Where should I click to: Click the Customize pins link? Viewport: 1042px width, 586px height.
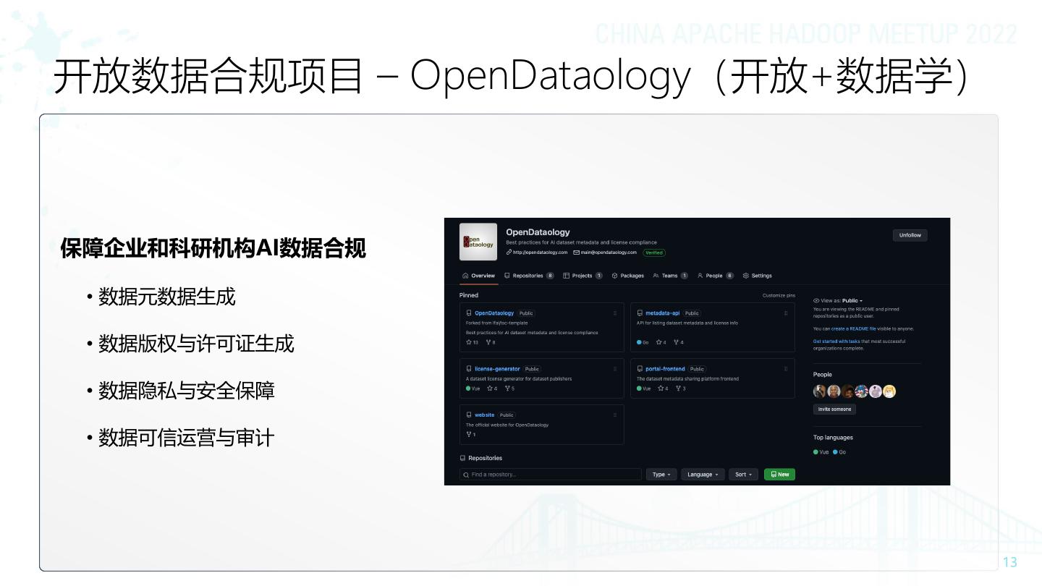[x=779, y=295]
